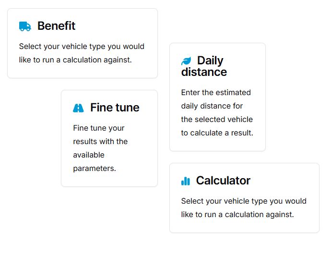Select the Benefit heading
Screen dimensions: 331x256
coord(56,26)
